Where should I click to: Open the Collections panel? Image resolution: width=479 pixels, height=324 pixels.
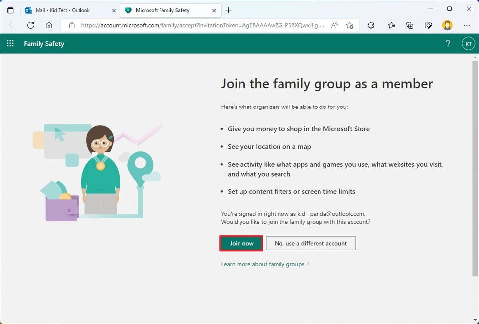(410, 25)
